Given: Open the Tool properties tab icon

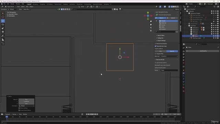Looking at the screenshot, I should point(184,48).
